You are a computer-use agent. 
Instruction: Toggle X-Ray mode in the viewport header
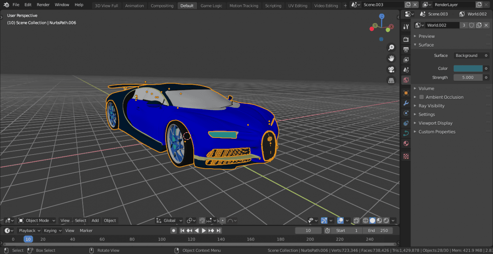[x=356, y=220]
